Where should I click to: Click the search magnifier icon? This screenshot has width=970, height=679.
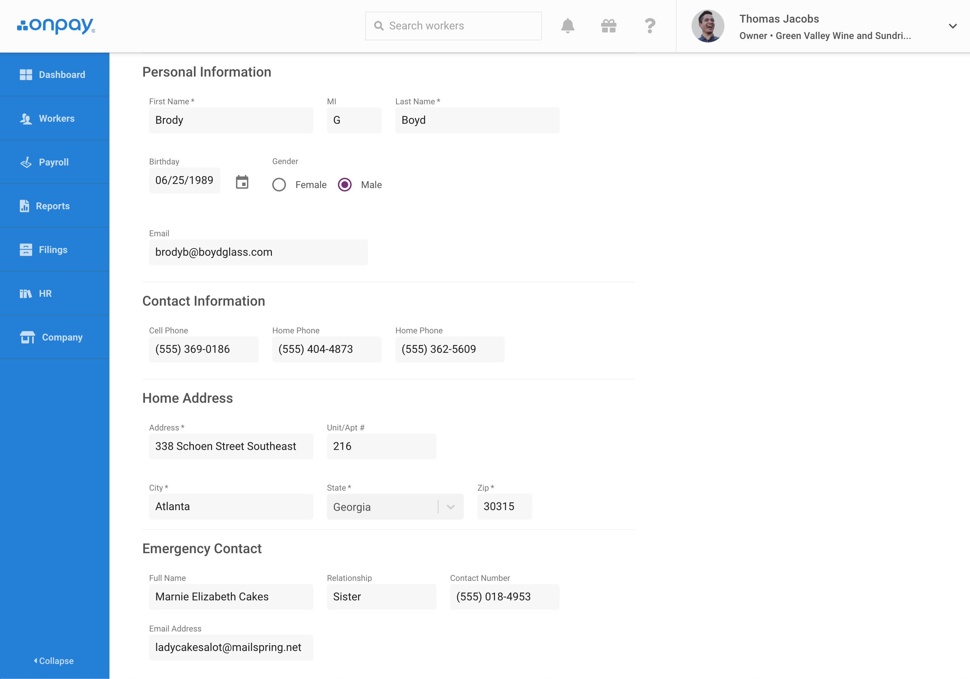pos(379,26)
